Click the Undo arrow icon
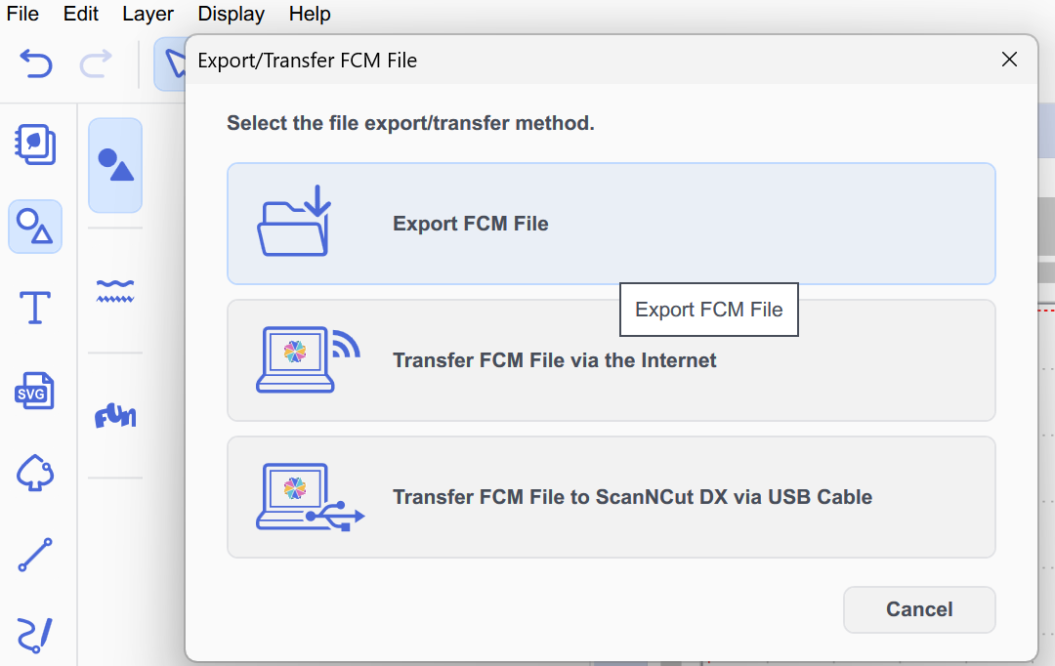The height and width of the screenshot is (666, 1055). [x=36, y=64]
